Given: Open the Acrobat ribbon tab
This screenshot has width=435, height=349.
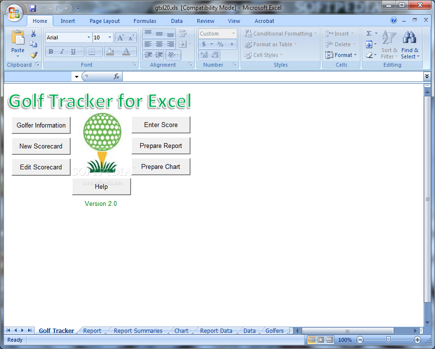Looking at the screenshot, I should point(265,21).
